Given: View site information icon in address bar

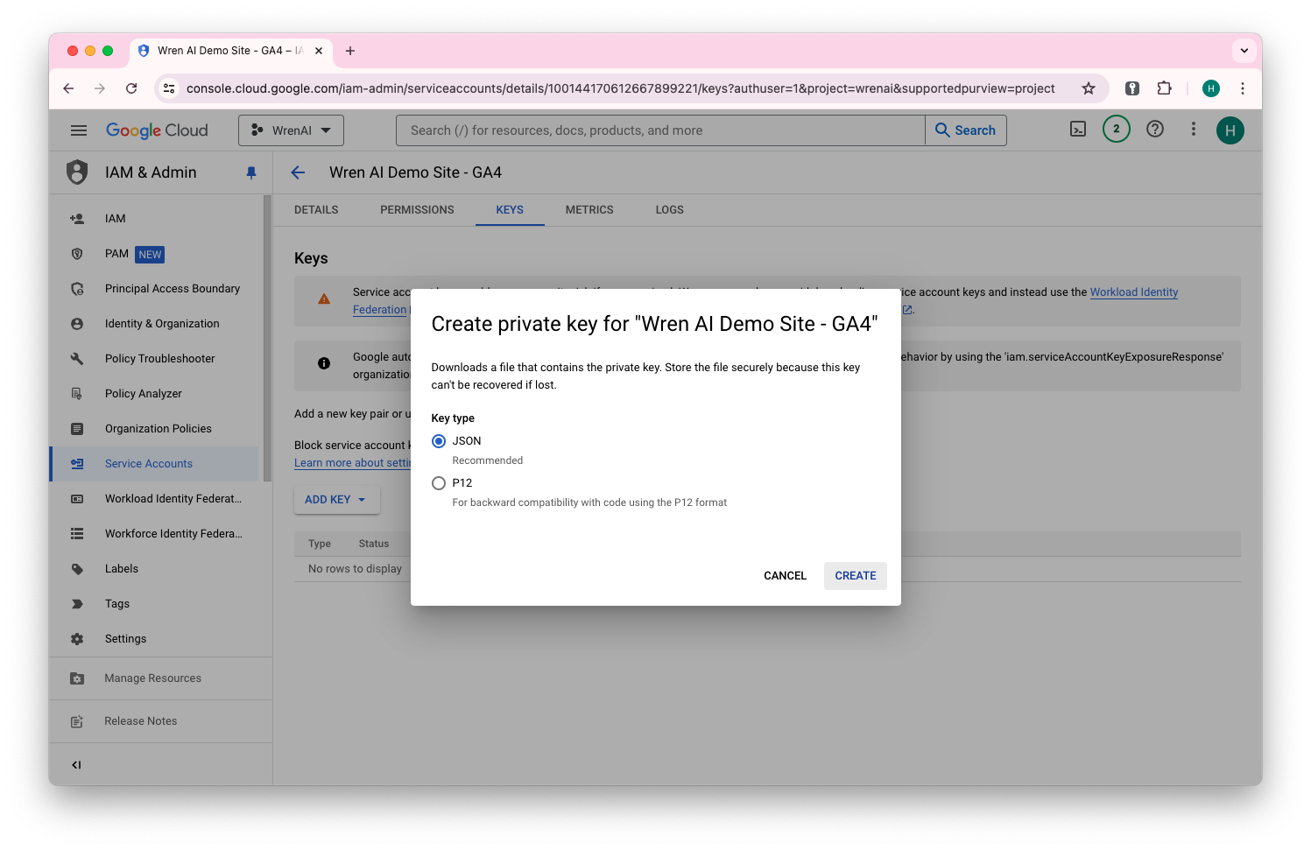Looking at the screenshot, I should [x=170, y=88].
